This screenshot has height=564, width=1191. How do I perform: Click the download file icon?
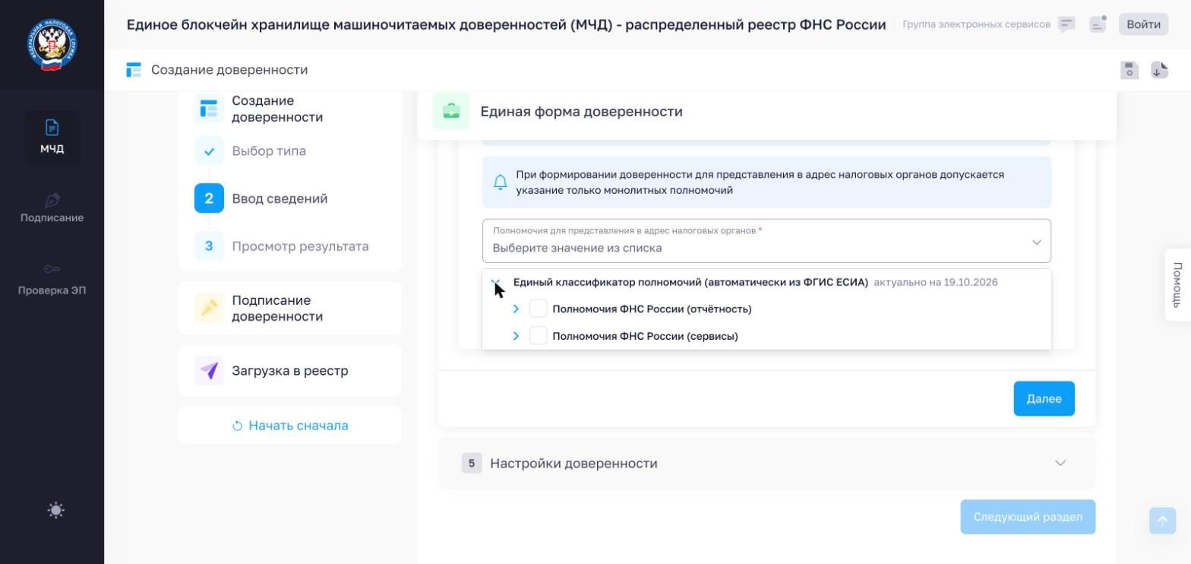coord(1159,70)
